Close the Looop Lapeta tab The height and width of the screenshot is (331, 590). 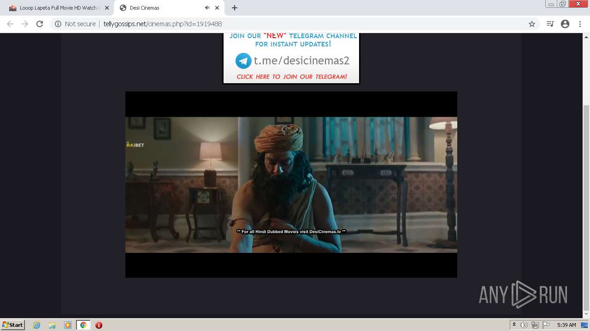tap(106, 8)
